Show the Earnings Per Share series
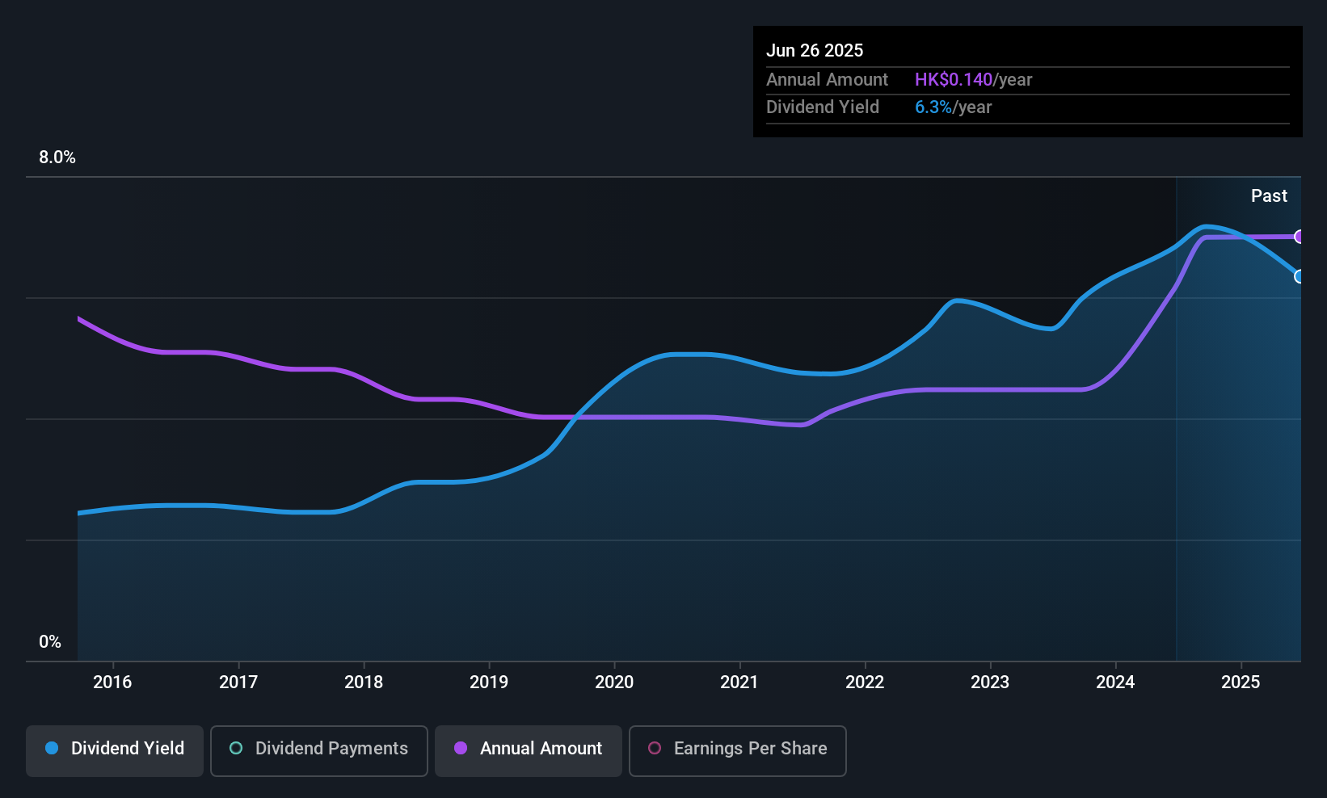Viewport: 1327px width, 798px height. [738, 750]
